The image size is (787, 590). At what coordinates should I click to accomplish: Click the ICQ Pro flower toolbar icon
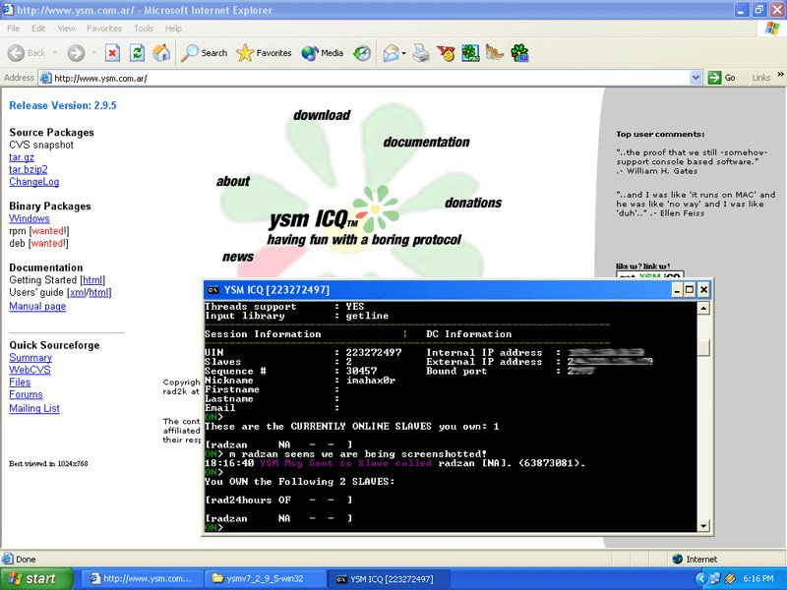tap(470, 53)
